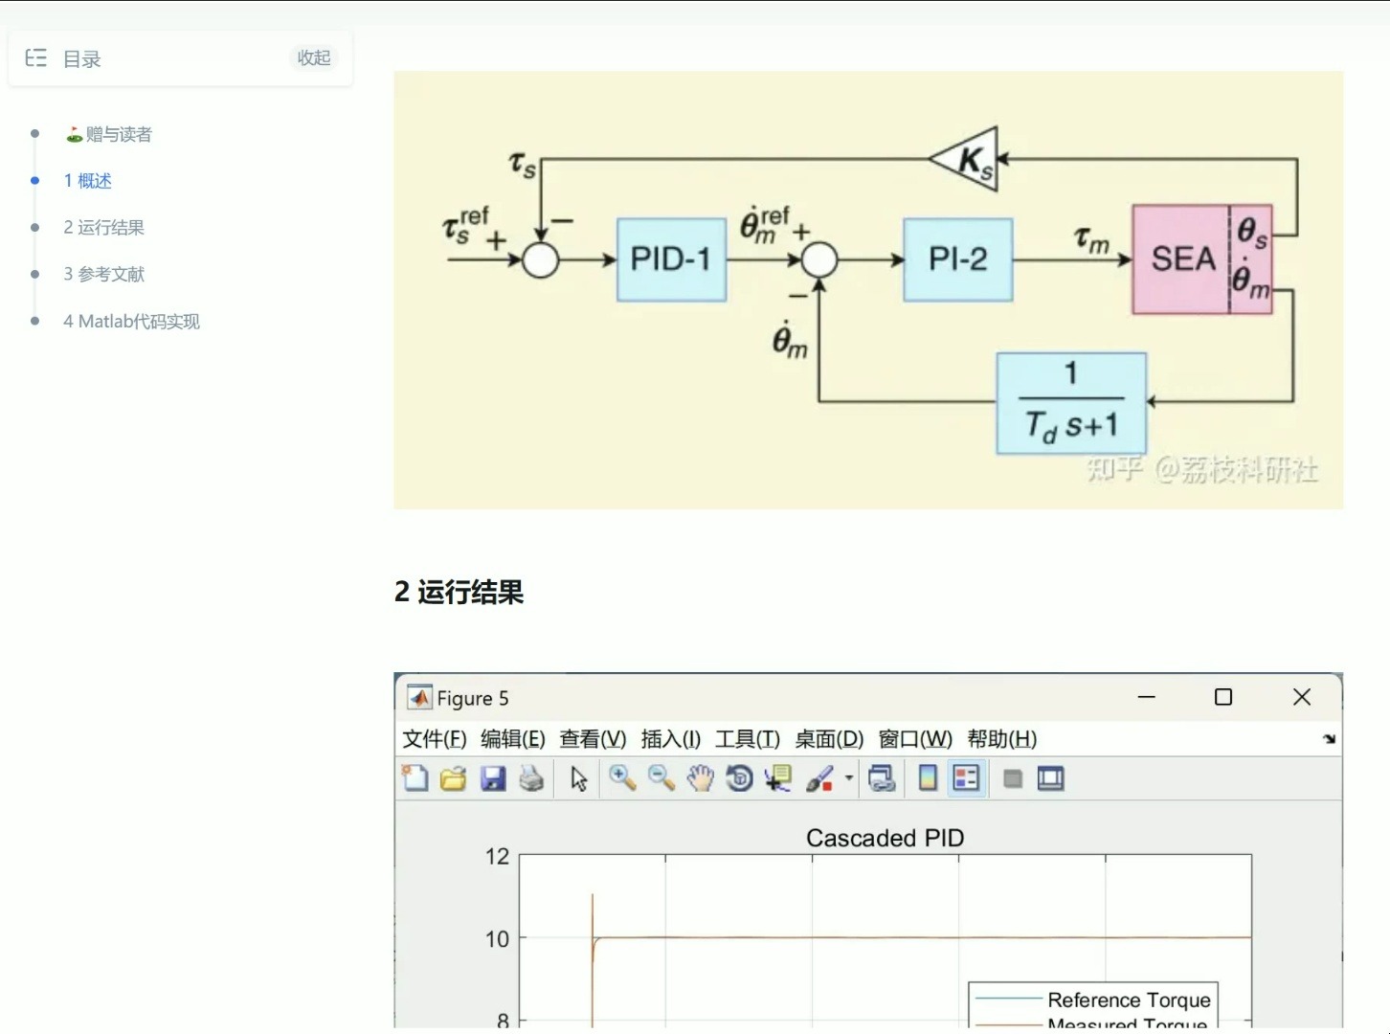Click the Hide Plot Tools icon
The width and height of the screenshot is (1390, 1034).
[1013, 778]
